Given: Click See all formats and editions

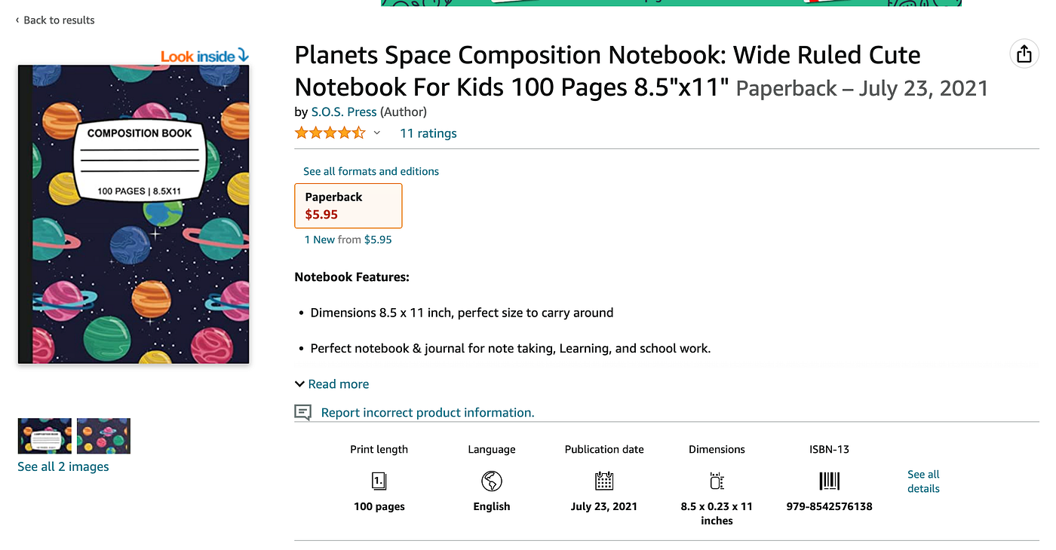Looking at the screenshot, I should point(370,171).
